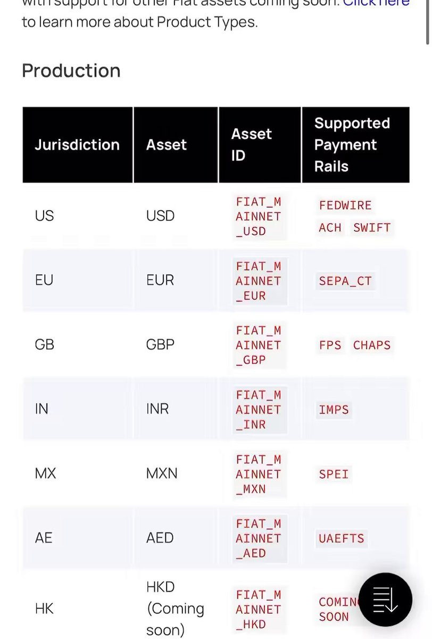Click the Asset ID column header
The image size is (432, 639).
pos(251,145)
